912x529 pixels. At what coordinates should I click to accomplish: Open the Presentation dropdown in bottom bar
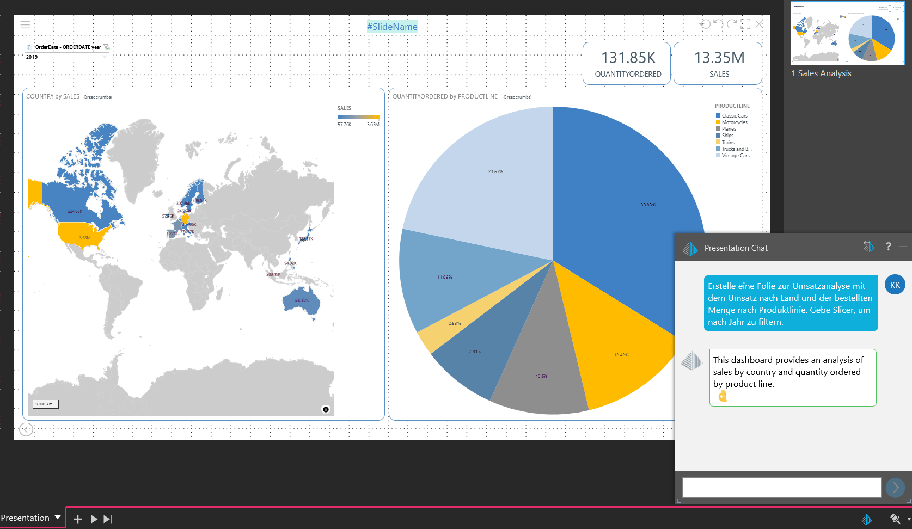pos(58,518)
